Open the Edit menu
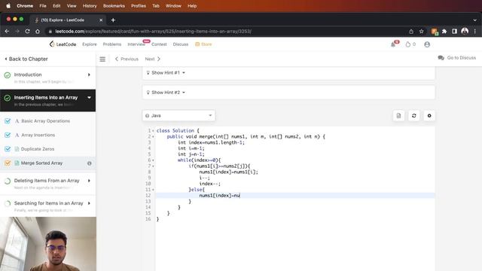 (56, 6)
